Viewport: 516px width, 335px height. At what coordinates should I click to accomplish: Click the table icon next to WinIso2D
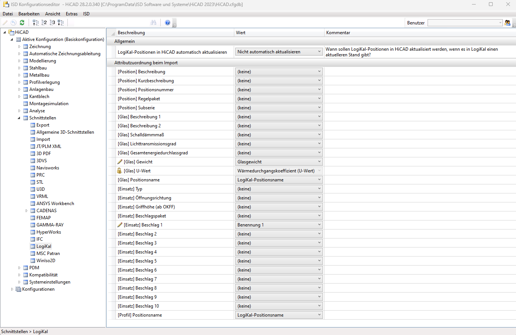33,261
